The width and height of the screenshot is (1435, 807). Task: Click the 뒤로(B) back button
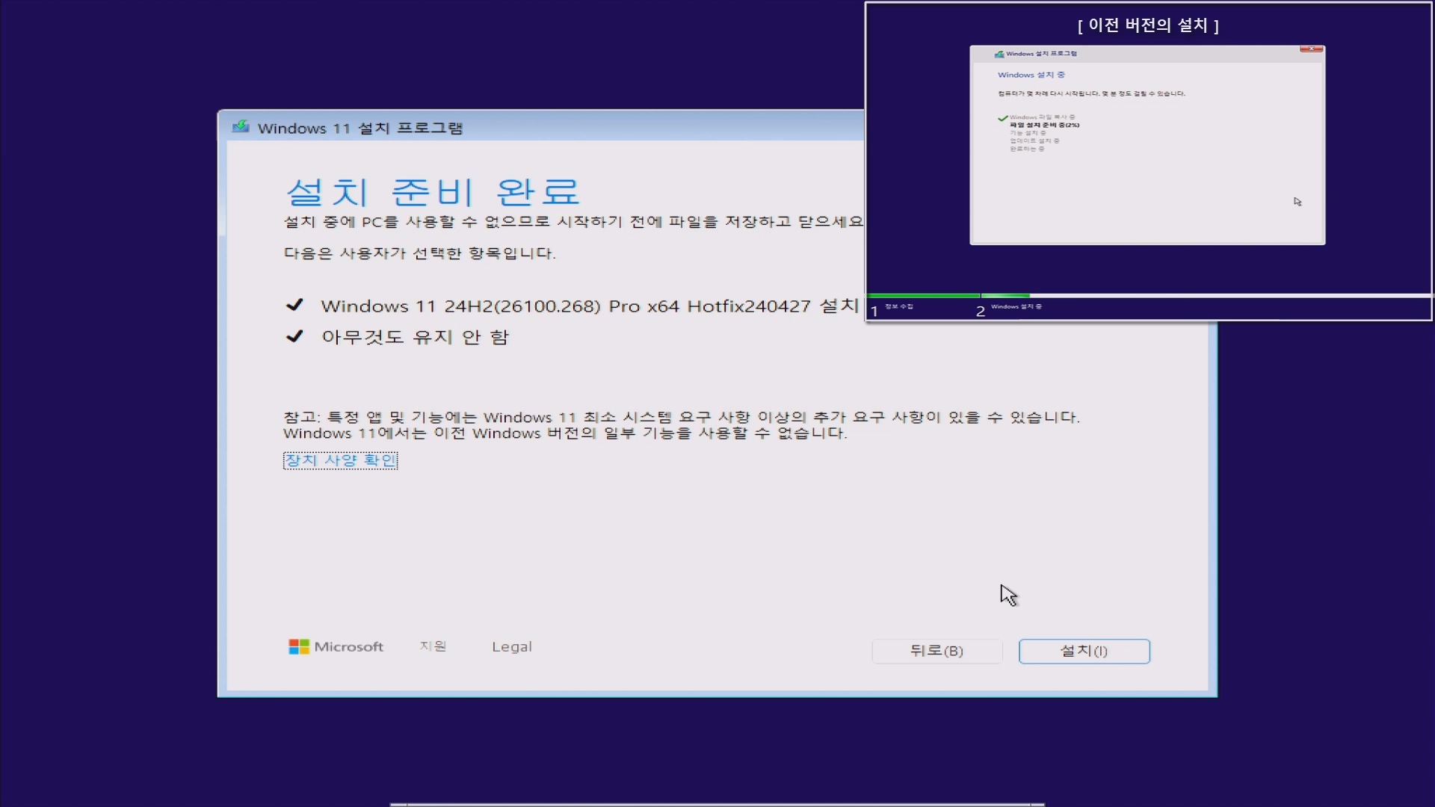(x=936, y=651)
